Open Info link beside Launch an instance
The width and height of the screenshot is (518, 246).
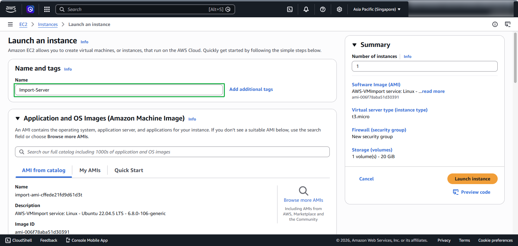(85, 42)
